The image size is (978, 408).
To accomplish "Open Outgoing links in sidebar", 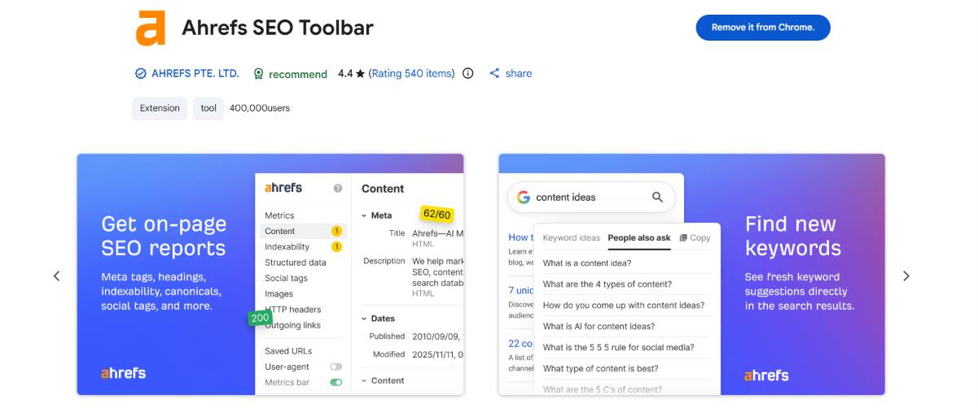I will (292, 325).
